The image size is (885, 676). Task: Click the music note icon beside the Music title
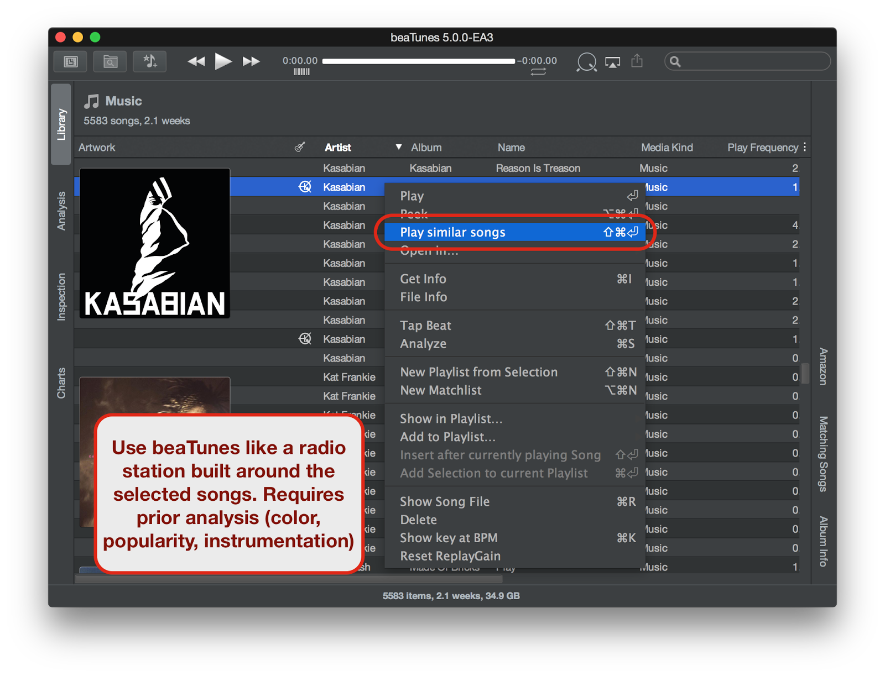[x=91, y=101]
